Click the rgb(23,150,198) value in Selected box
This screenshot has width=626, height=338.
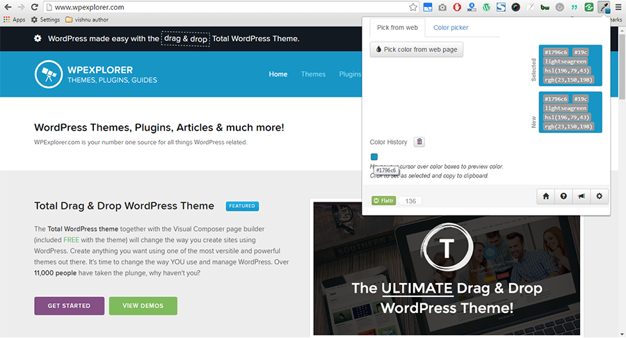click(568, 80)
